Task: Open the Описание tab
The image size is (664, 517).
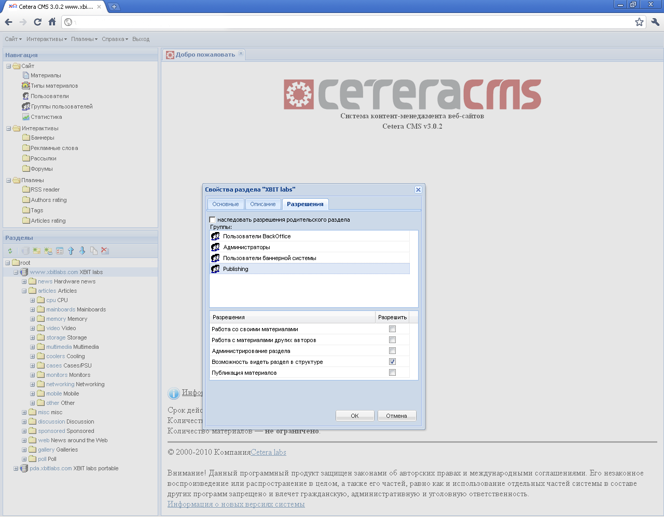Action: click(262, 204)
